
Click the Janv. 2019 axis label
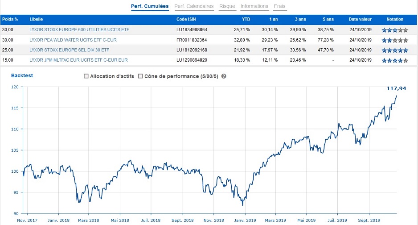click(x=245, y=221)
